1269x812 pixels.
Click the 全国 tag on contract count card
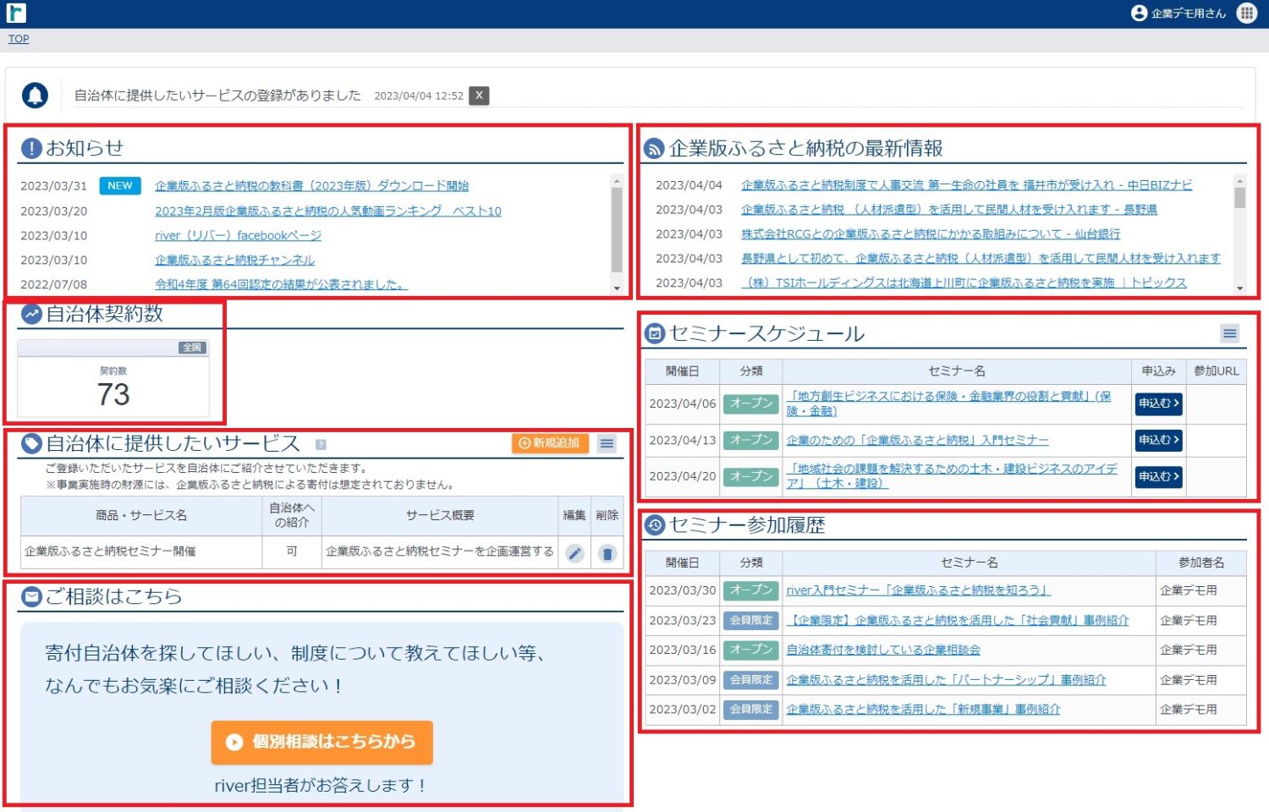[x=192, y=348]
